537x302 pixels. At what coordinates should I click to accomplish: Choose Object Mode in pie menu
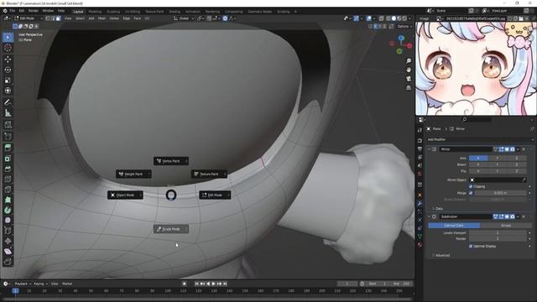[x=125, y=195]
